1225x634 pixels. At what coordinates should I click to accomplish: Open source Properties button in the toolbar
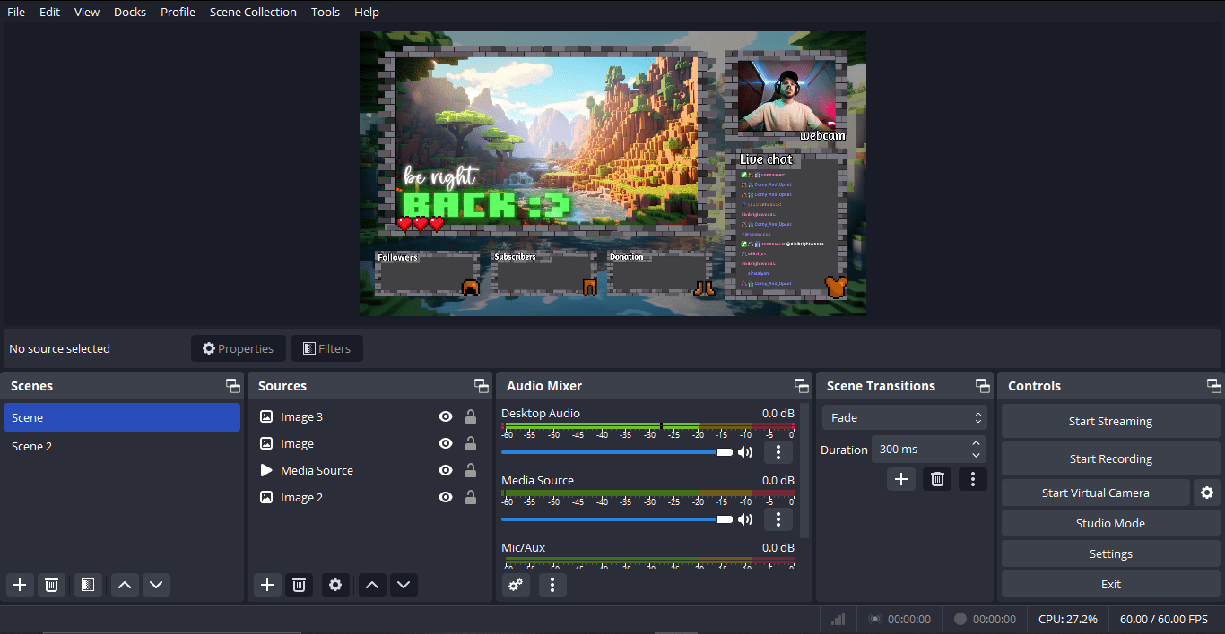coord(238,348)
